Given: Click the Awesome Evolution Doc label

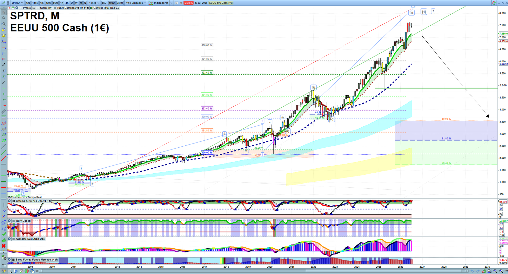Looking at the screenshot, I should pos(30,239).
